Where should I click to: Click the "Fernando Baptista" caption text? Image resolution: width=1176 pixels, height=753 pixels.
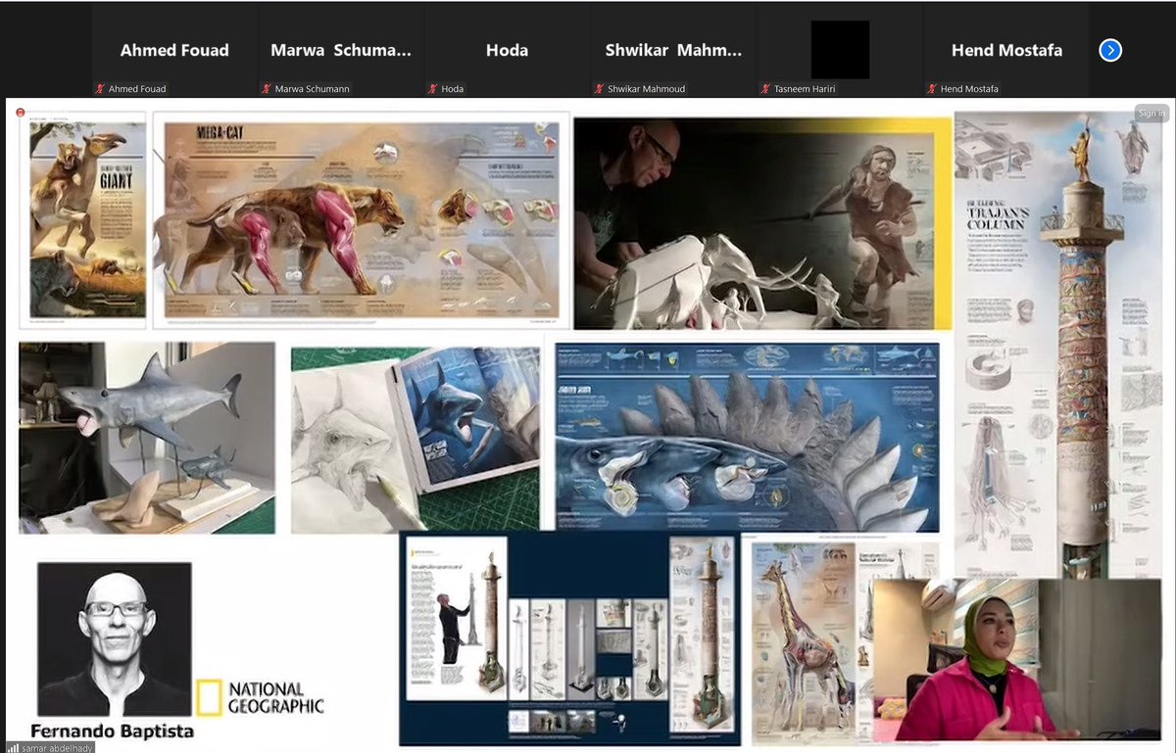click(112, 731)
